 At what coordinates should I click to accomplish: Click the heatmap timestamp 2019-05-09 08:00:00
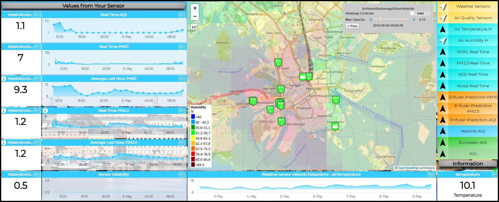tap(388, 26)
